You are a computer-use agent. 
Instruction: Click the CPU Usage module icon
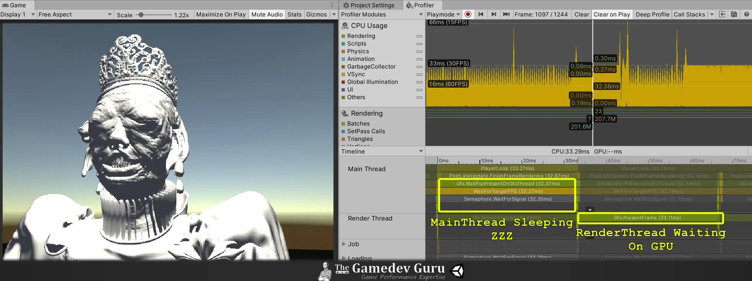point(345,26)
